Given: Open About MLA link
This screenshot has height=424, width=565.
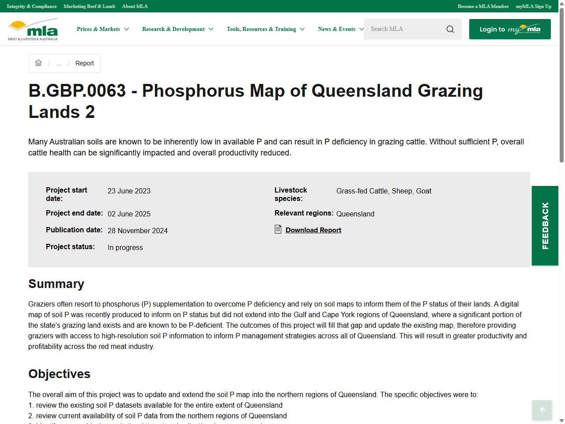Looking at the screenshot, I should (135, 6).
